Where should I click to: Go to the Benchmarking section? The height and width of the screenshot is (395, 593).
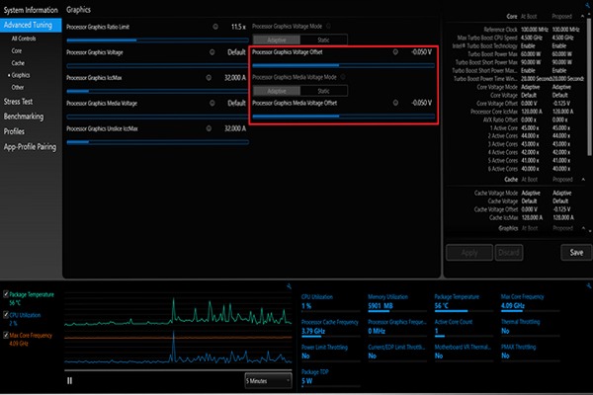(x=24, y=117)
